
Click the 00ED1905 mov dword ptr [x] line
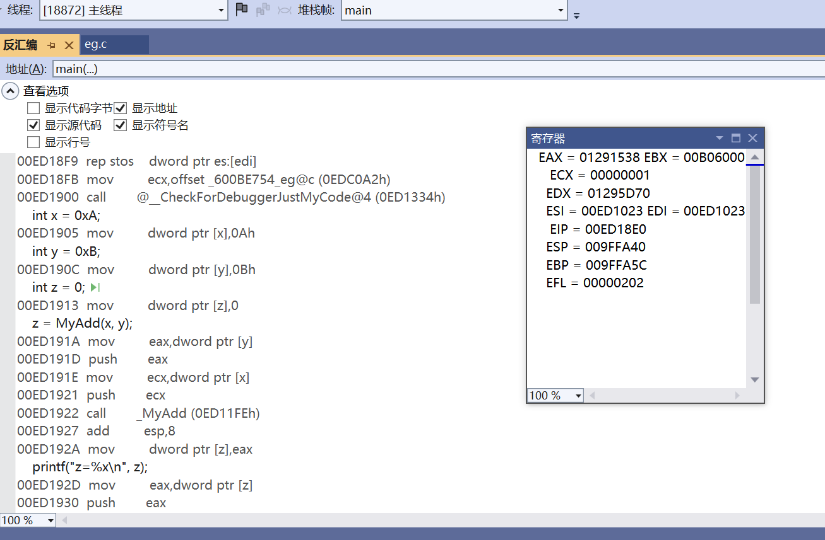136,233
